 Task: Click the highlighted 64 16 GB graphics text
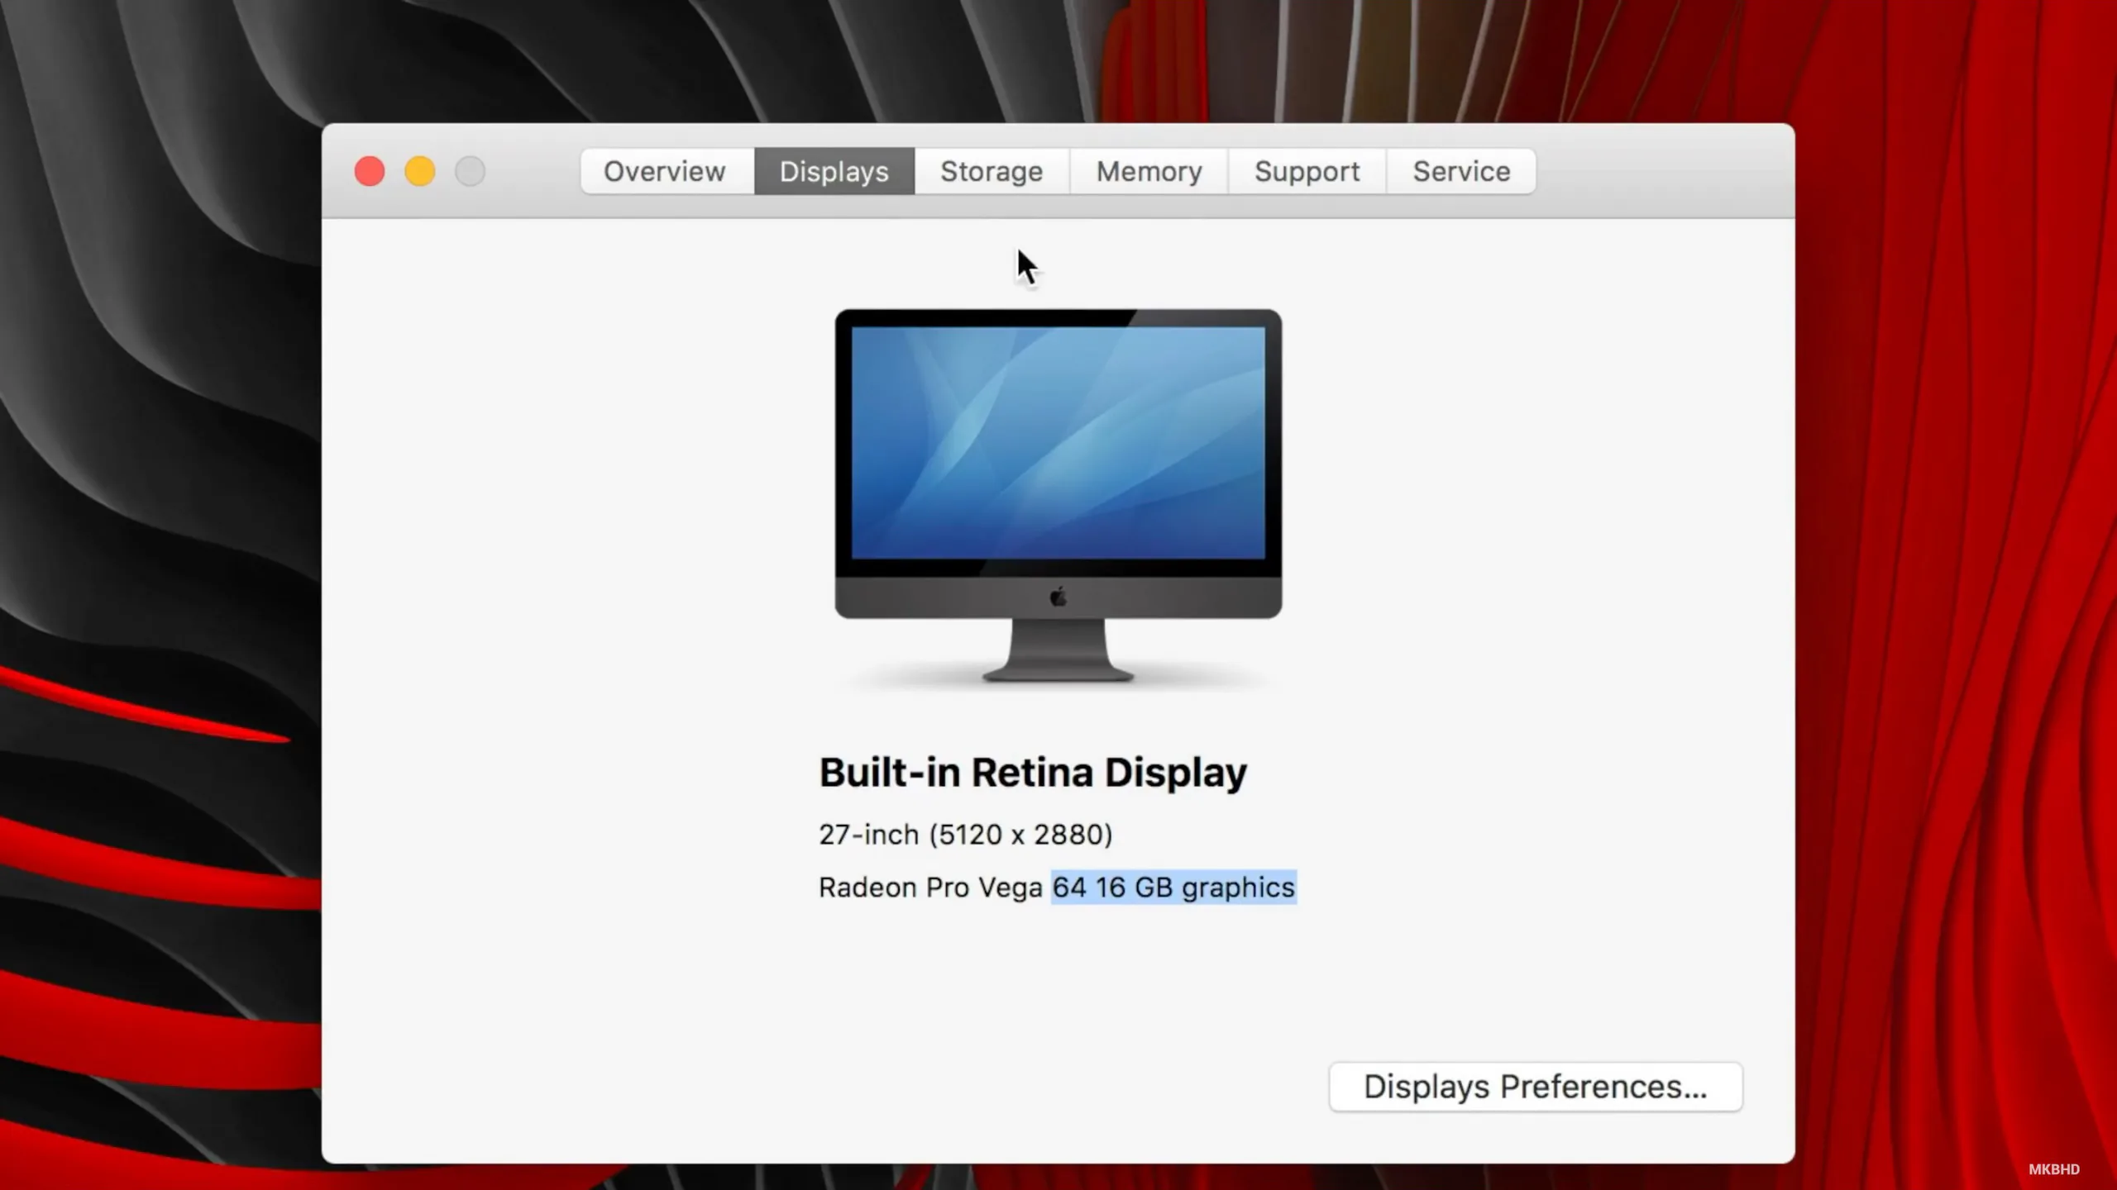1173,888
